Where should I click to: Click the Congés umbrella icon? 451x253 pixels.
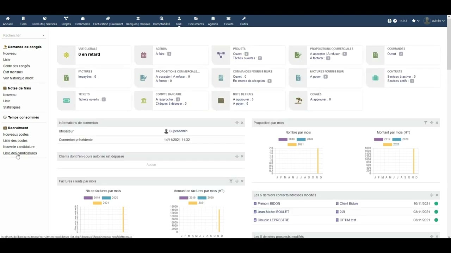pos(298,101)
